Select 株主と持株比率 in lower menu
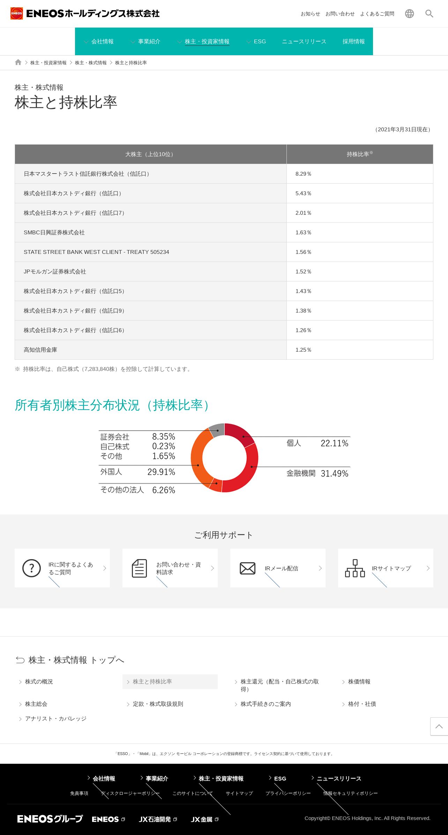Screen dimensions: 448x835 click(170, 682)
